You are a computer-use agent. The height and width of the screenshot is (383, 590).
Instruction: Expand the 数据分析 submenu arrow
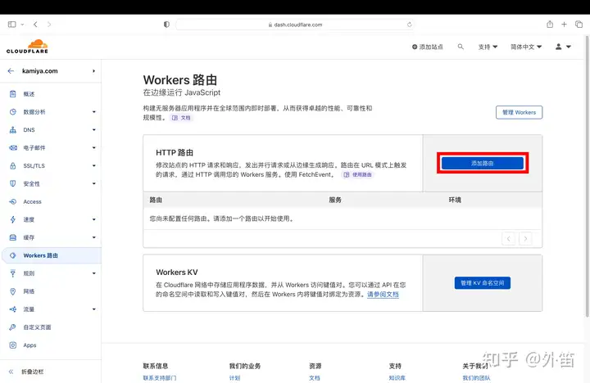tap(94, 111)
